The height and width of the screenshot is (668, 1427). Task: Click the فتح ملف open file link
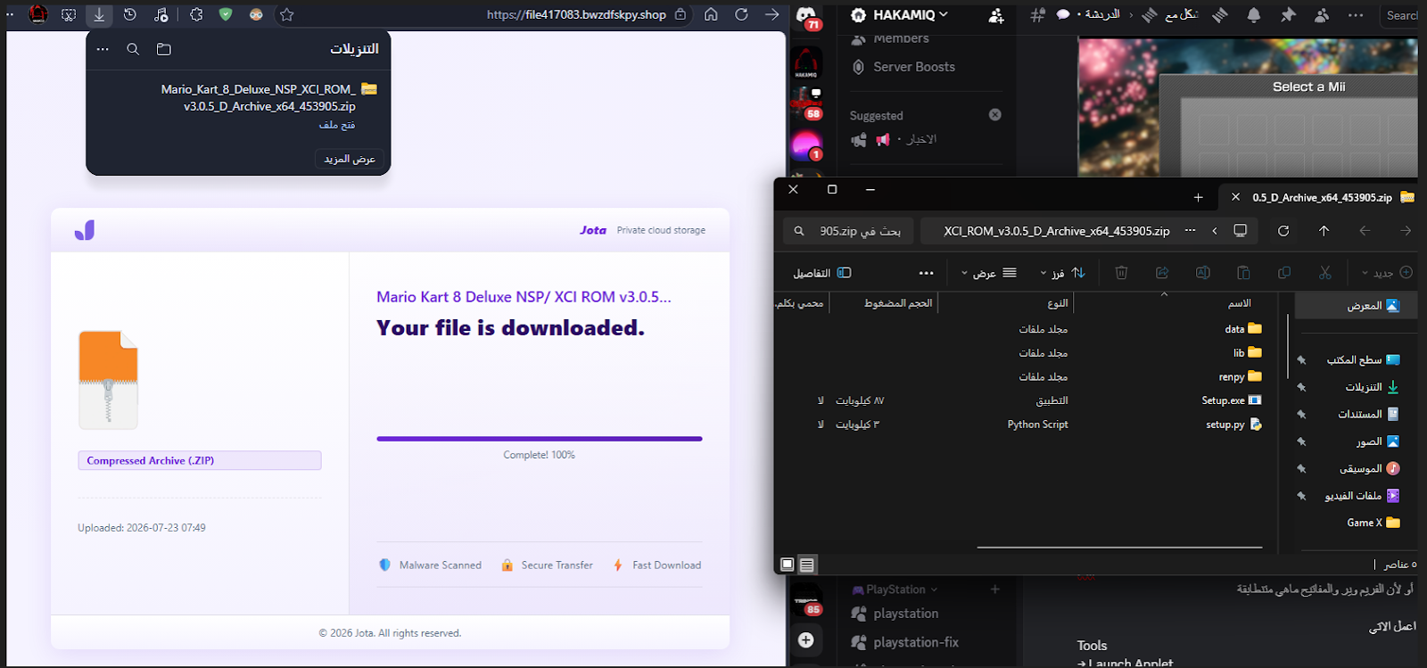(337, 125)
